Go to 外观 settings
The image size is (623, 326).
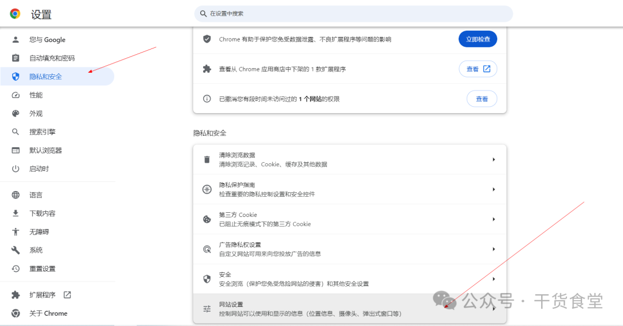[57, 113]
